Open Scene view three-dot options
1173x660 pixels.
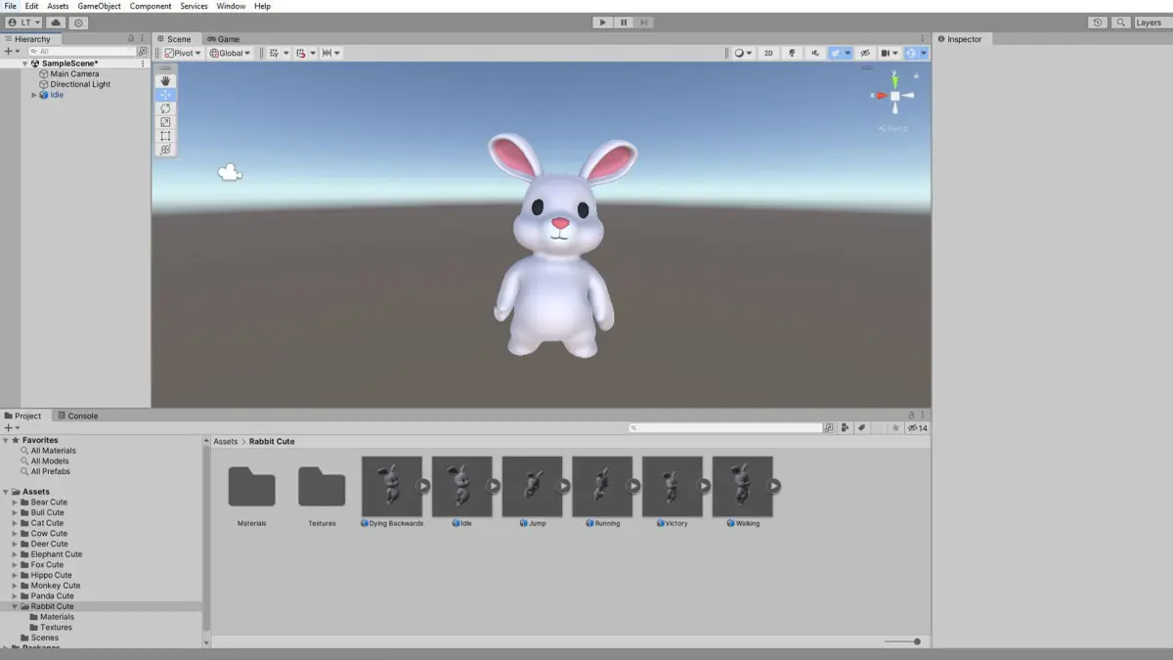(x=924, y=39)
